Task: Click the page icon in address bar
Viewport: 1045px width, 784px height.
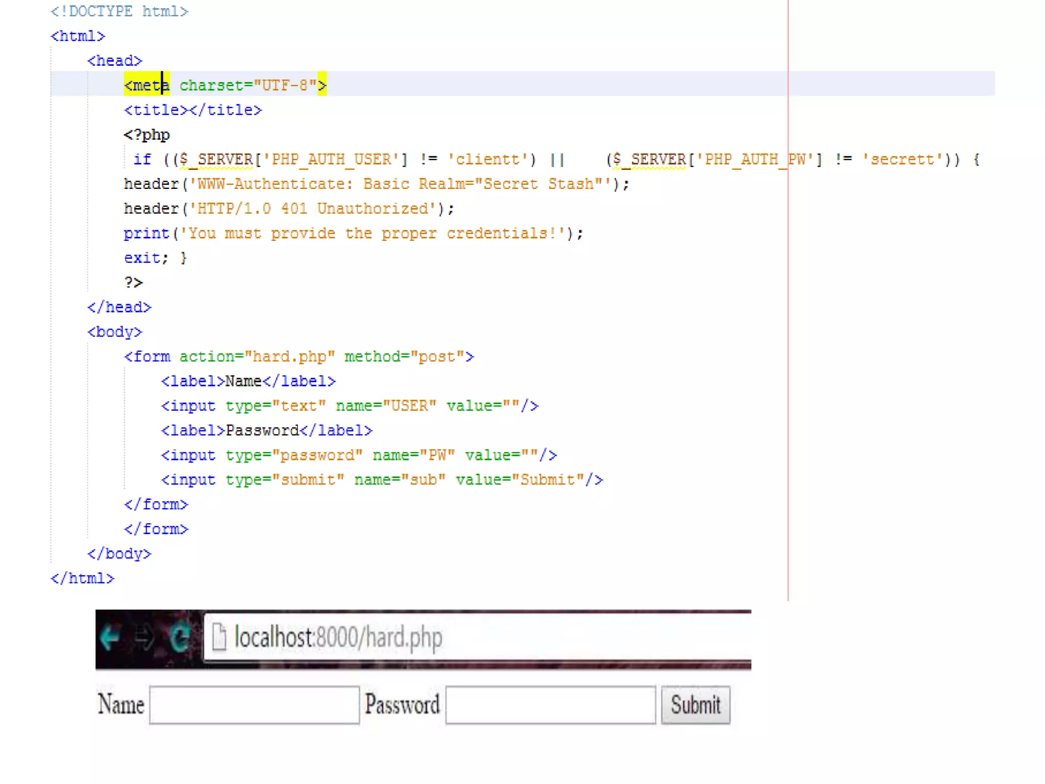Action: pos(219,638)
